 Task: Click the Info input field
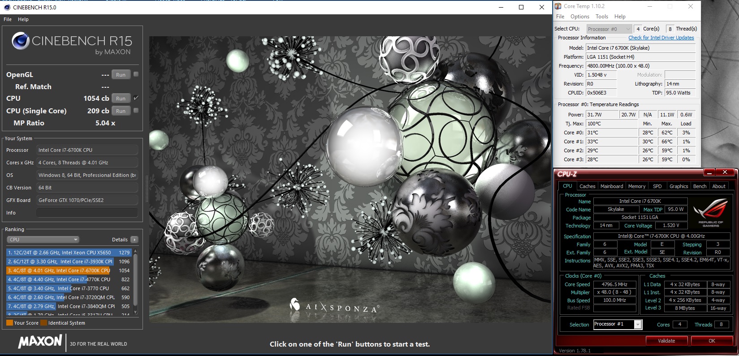pos(87,213)
